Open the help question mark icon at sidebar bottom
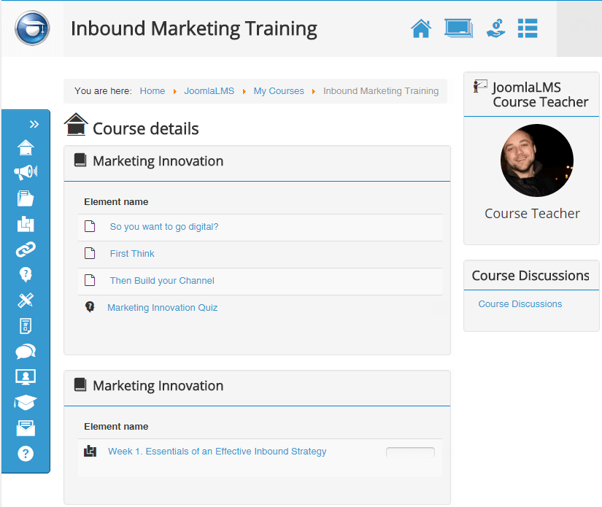Viewport: 602px width, 507px height. click(x=26, y=453)
